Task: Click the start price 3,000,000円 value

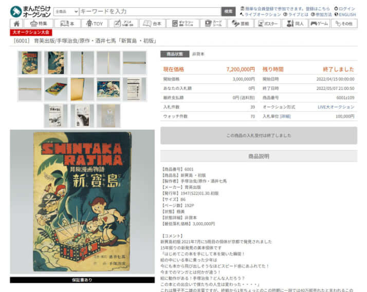Action: (244, 79)
